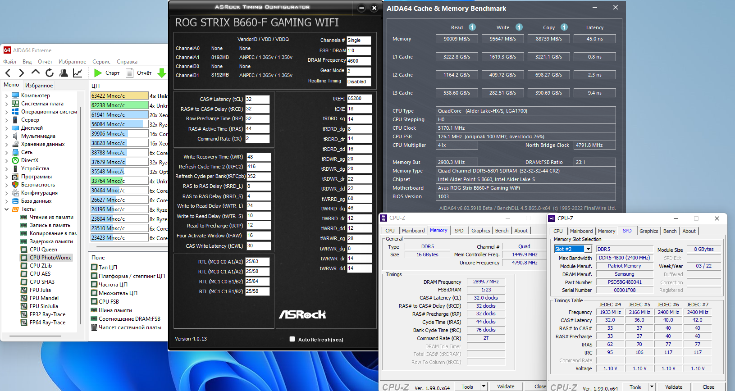Click the 63422 Мпкс/с result bar
This screenshot has height=391, width=735.
pyautogui.click(x=119, y=95)
